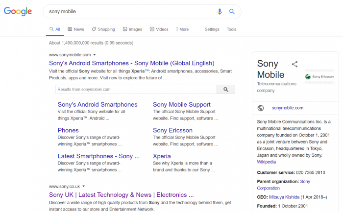The height and width of the screenshot is (213, 343).
Task: Follow the Wikipedia link in knowledge panel
Action: (267, 162)
